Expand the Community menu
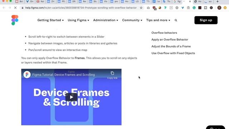This screenshot has width=229, height=129. coord(132,20)
